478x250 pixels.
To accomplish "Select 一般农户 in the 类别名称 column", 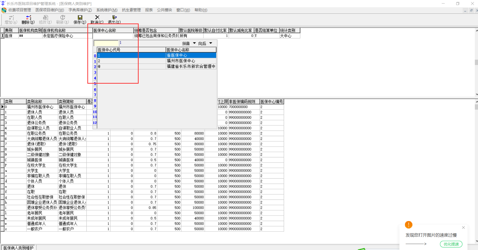I will (42, 229).
